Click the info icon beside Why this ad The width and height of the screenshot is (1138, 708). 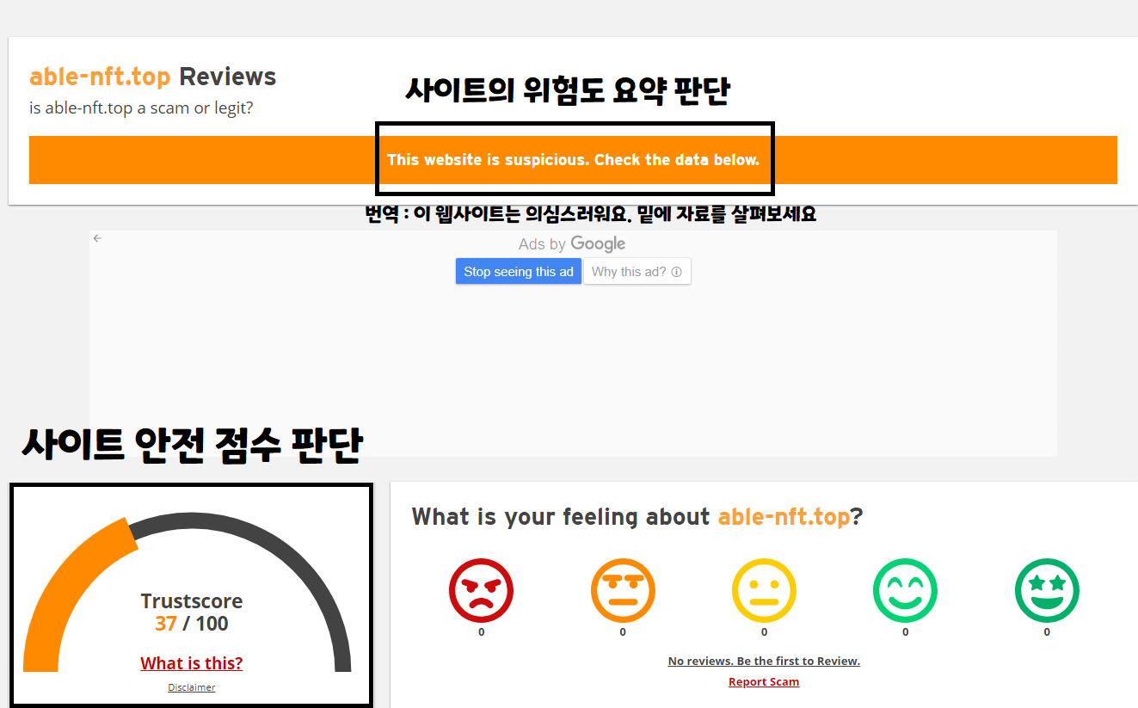coord(676,272)
